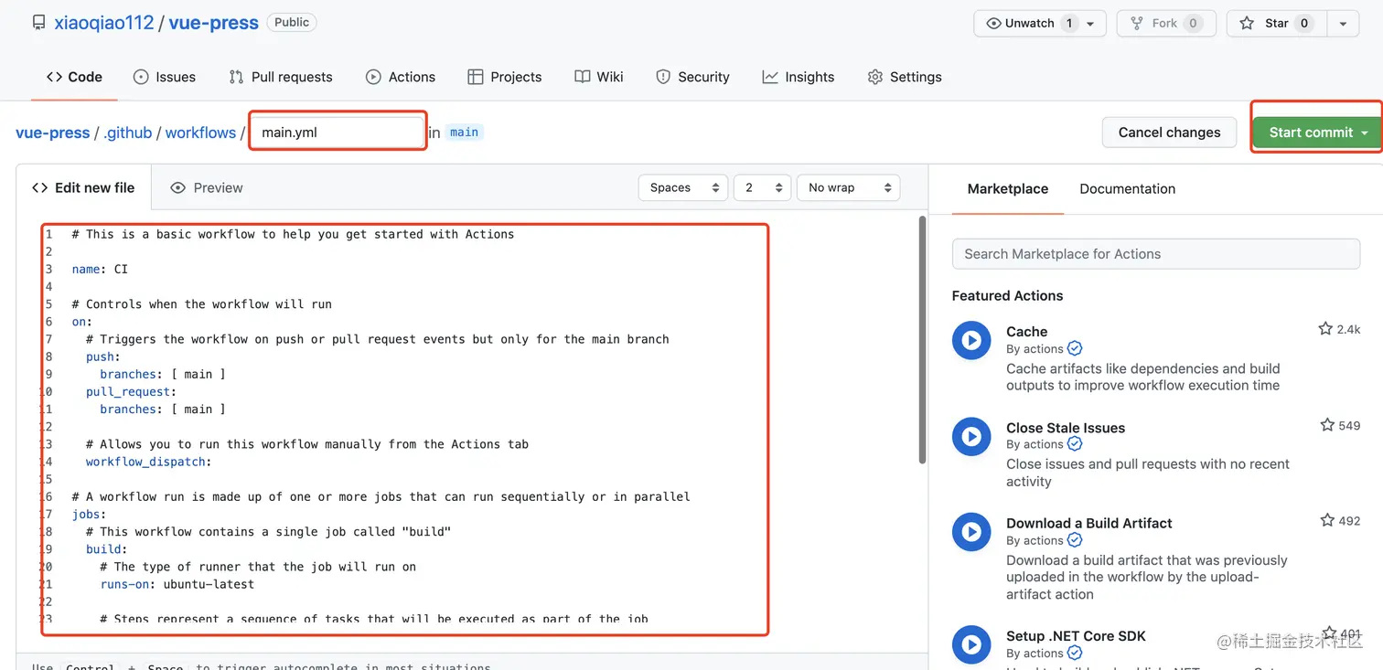Click the editor vertical scrollbar
The width and height of the screenshot is (1383, 670).
(922, 340)
